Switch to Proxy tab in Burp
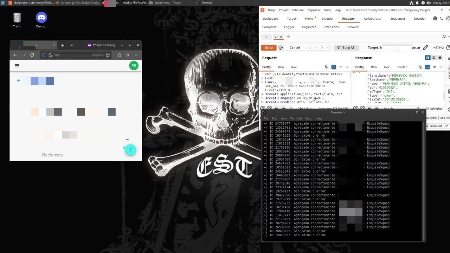 [309, 19]
